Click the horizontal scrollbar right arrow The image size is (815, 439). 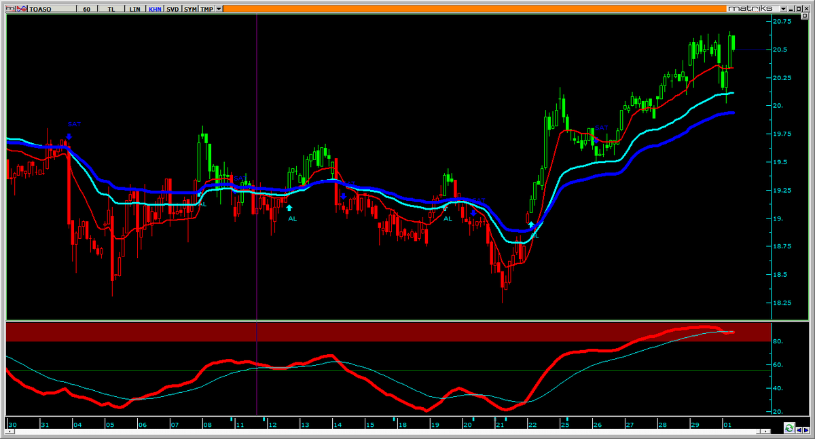[765, 431]
